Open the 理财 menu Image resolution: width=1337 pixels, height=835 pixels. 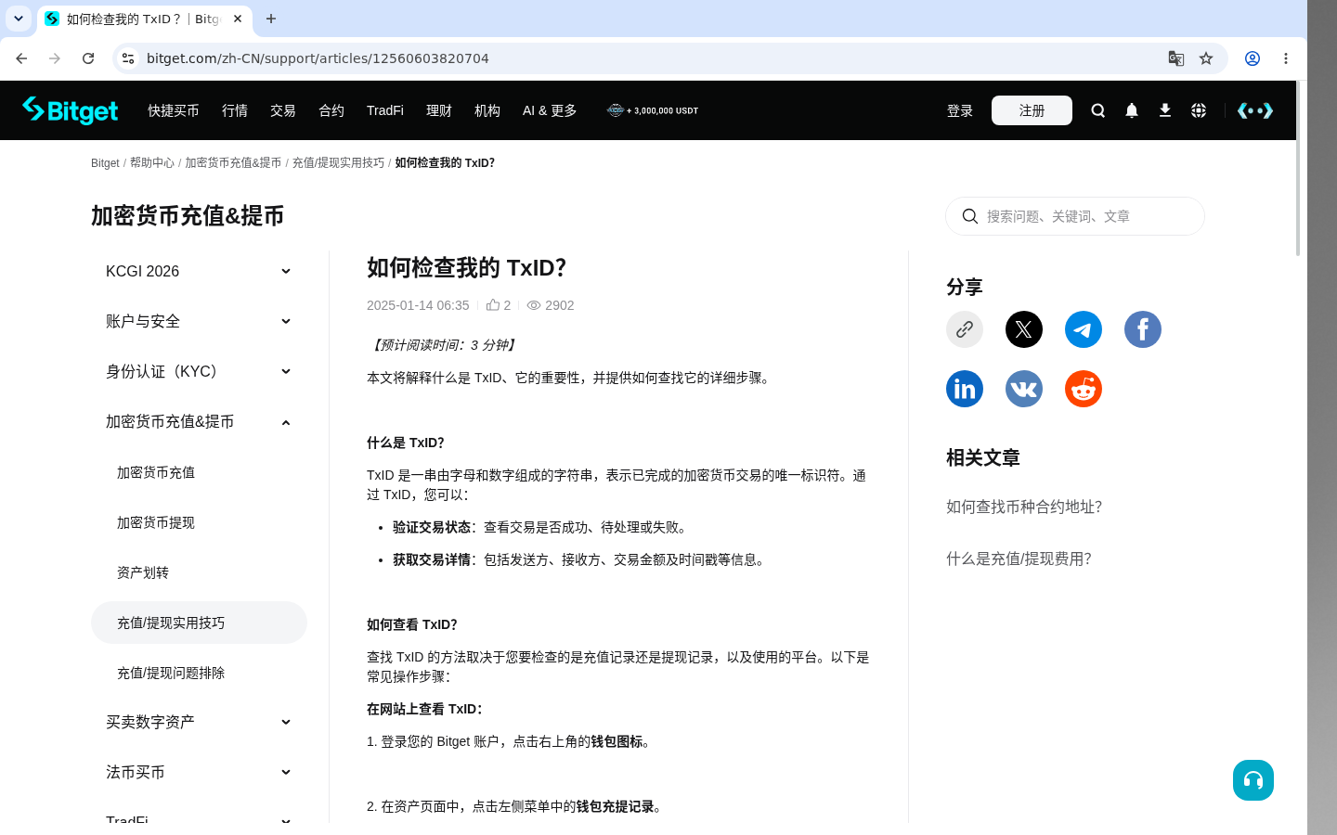(x=439, y=110)
